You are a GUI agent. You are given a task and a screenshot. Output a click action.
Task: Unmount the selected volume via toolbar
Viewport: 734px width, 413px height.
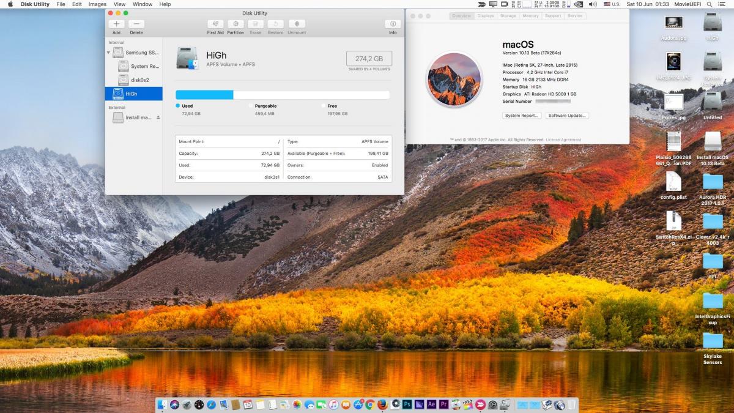tap(297, 24)
